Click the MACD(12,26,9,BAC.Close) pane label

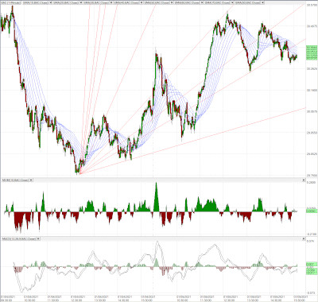click(x=18, y=238)
